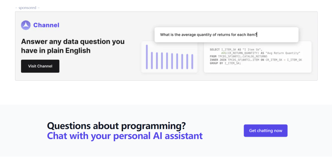Viewport: 332px width, 161px height.
Task: Click the purple Channel brand name
Action: coord(46,25)
